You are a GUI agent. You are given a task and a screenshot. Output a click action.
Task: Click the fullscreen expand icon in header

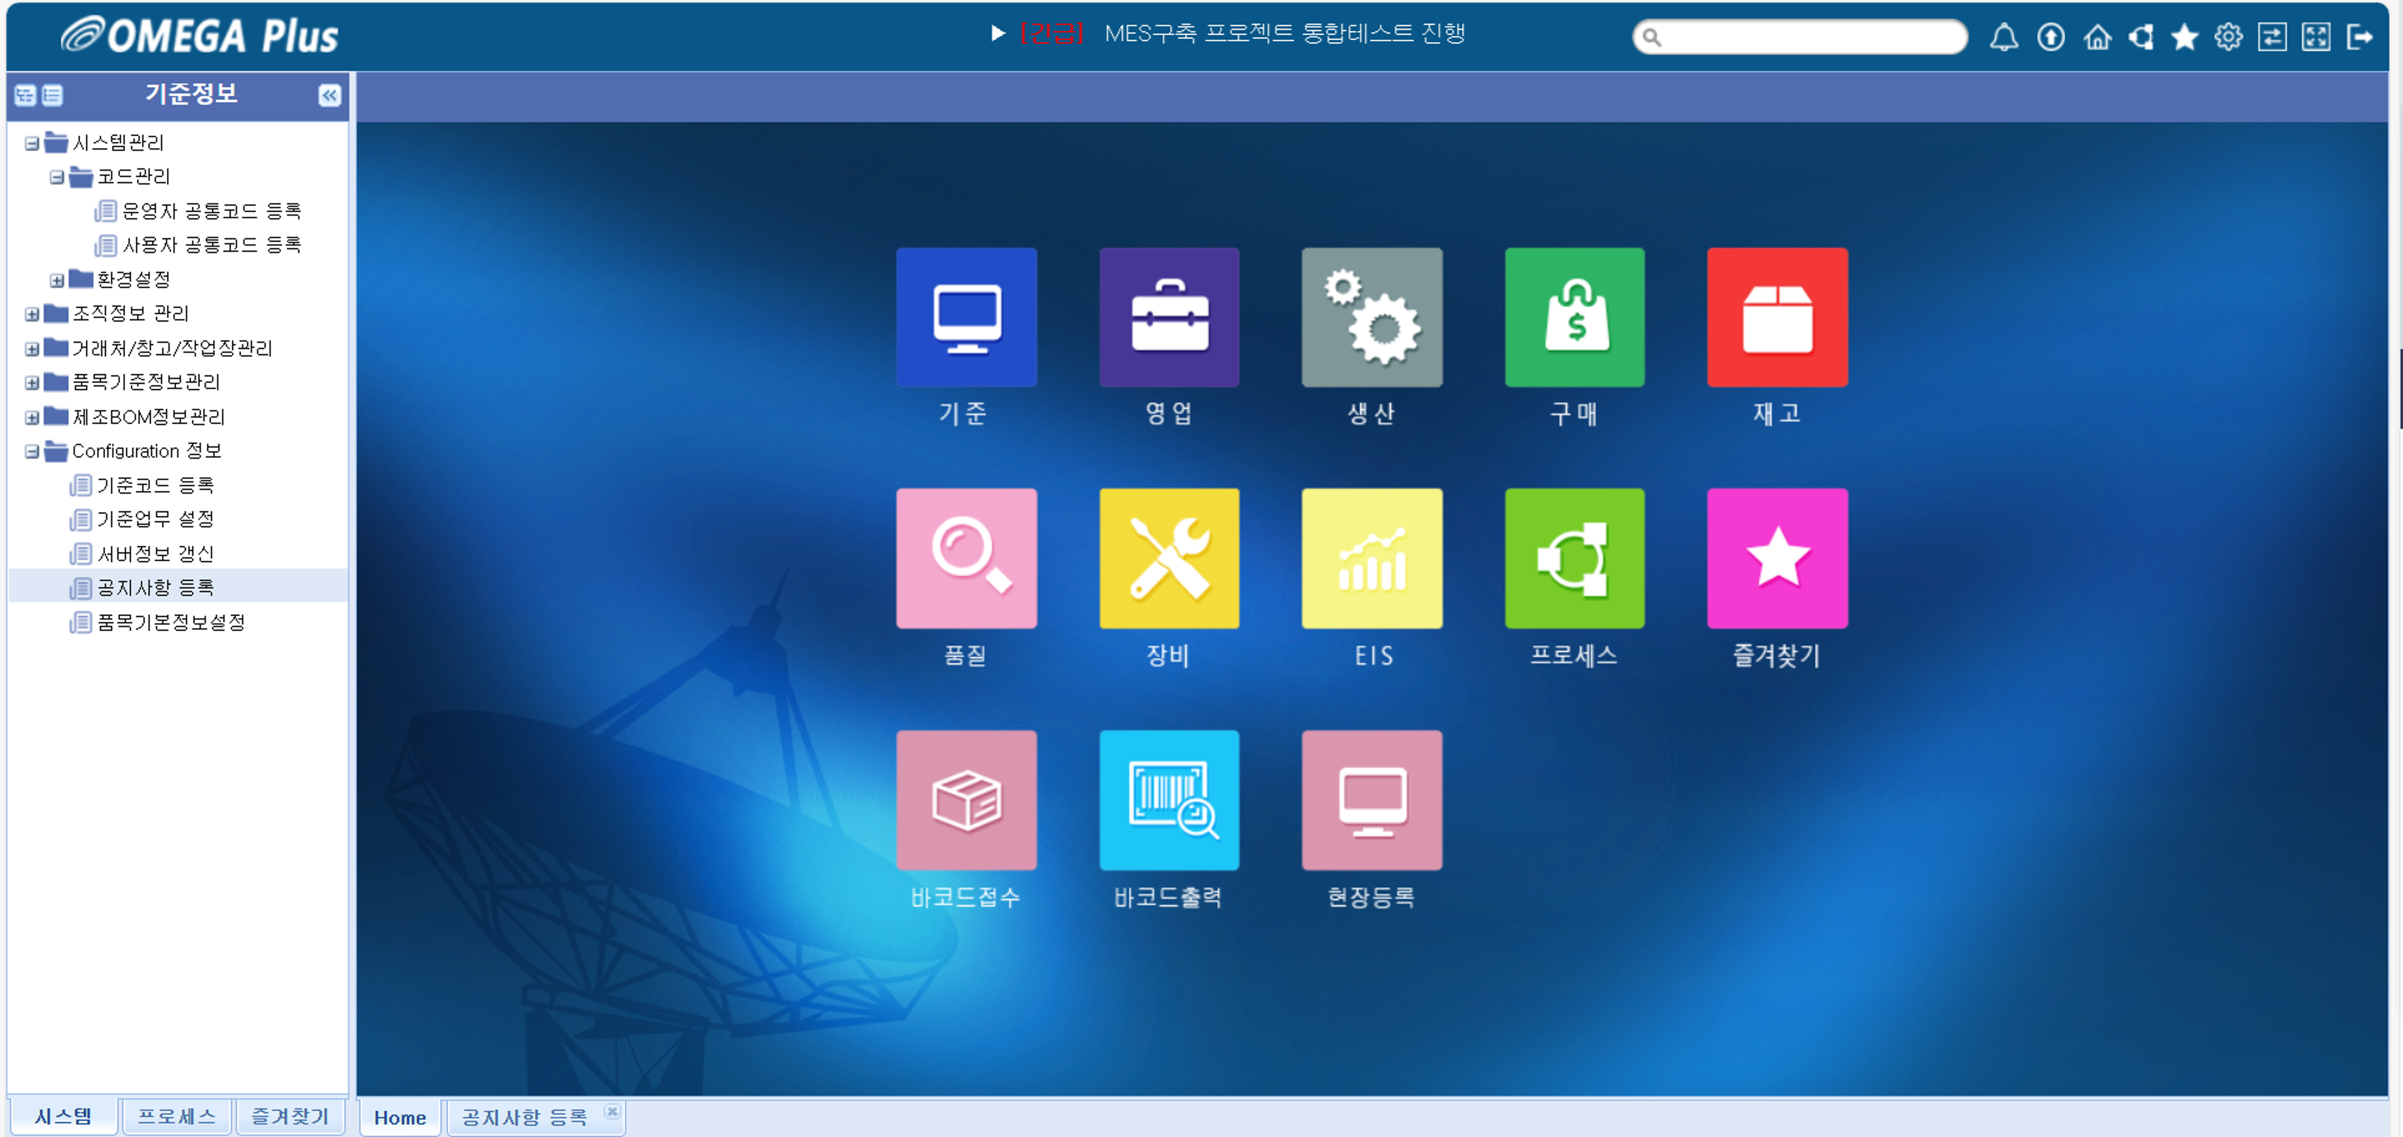tap(2315, 37)
